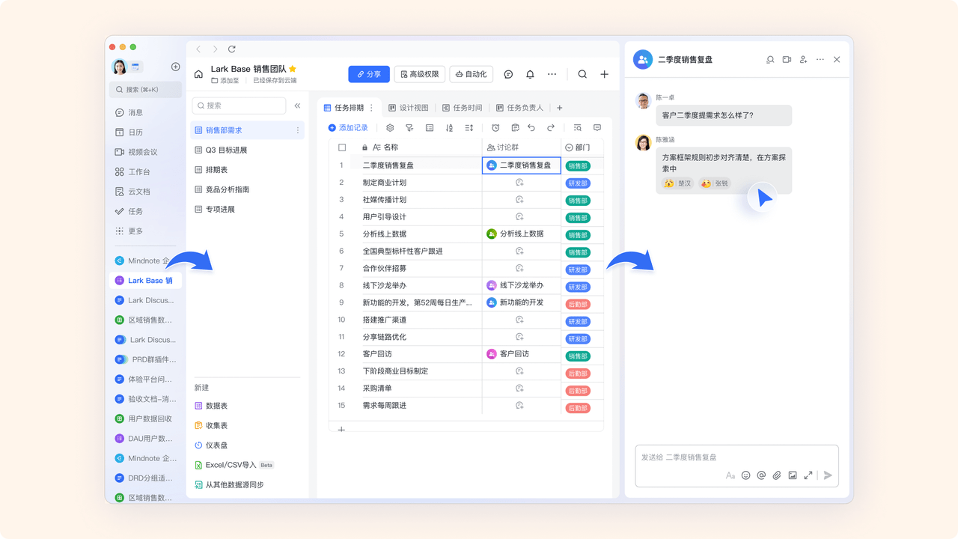Expand the message editor to full size
The width and height of the screenshot is (958, 539).
pyautogui.click(x=808, y=475)
